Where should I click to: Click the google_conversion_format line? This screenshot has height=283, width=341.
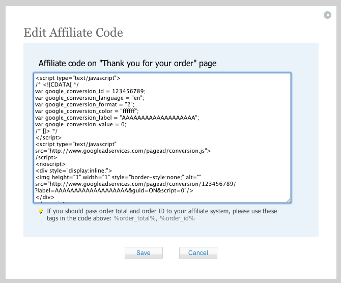pos(84,104)
